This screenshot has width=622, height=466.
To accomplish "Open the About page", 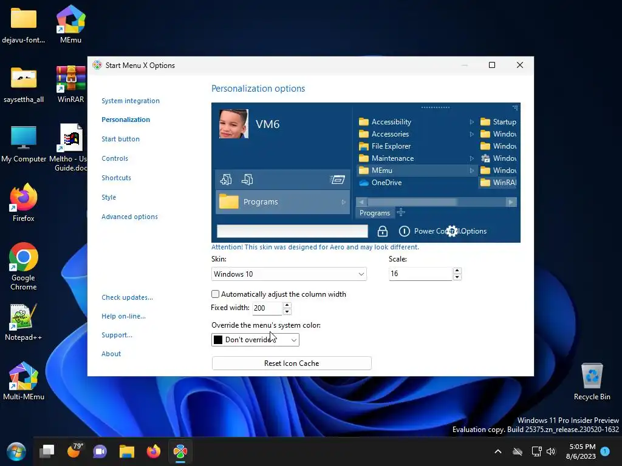I will pos(111,354).
